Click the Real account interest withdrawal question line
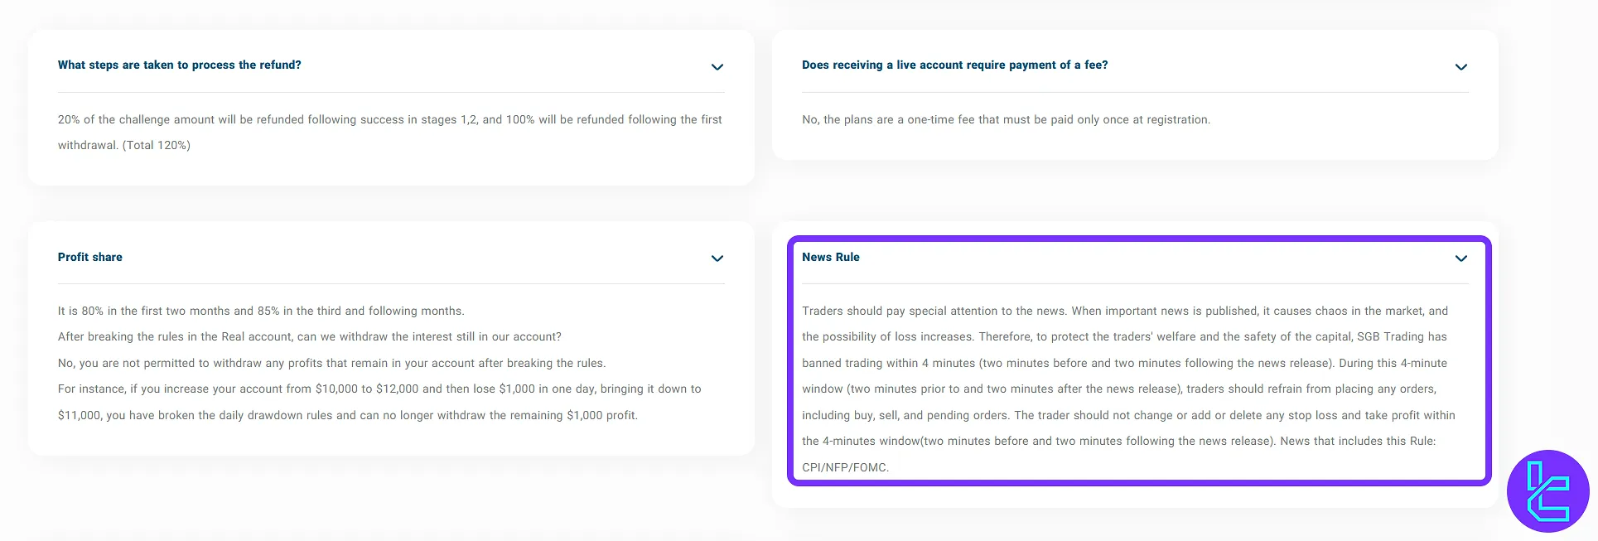Image resolution: width=1598 pixels, height=541 pixels. [309, 336]
